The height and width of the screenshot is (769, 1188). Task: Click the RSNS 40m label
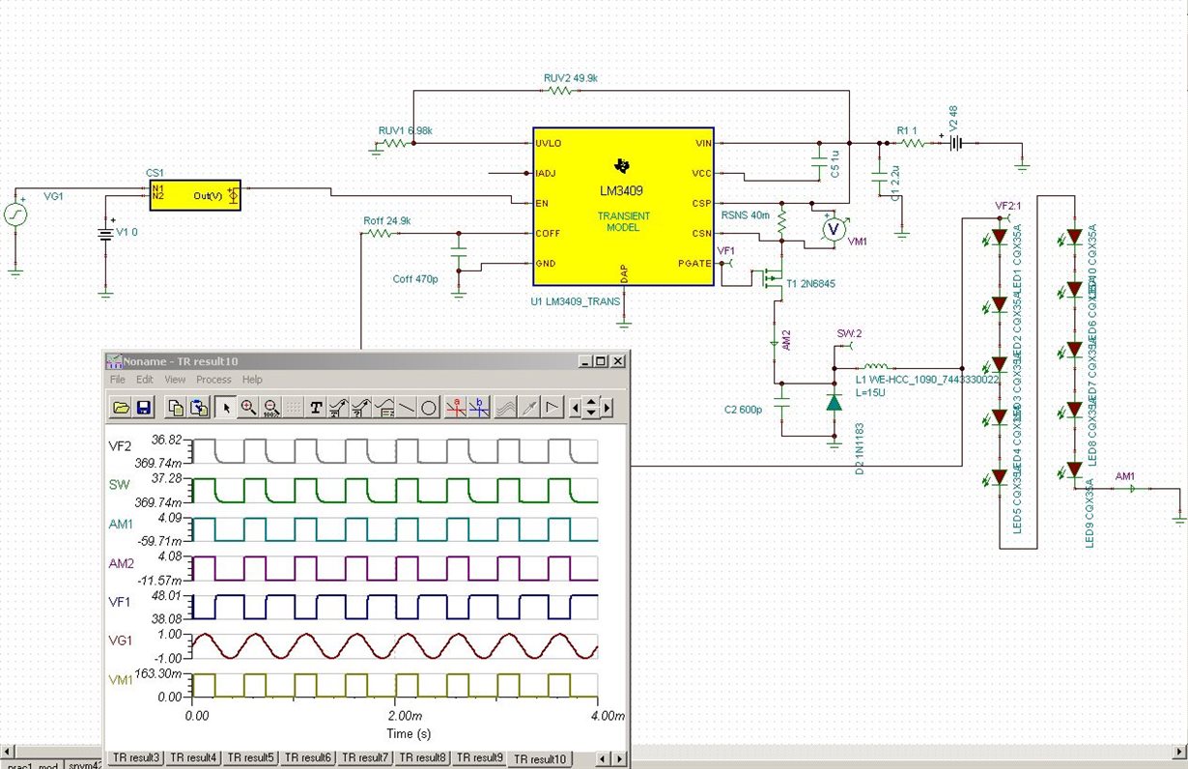click(x=746, y=215)
